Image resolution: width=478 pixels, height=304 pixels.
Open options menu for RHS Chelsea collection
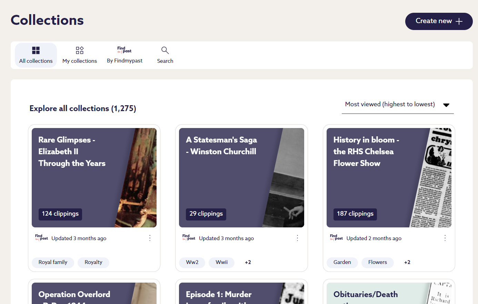[x=445, y=238]
